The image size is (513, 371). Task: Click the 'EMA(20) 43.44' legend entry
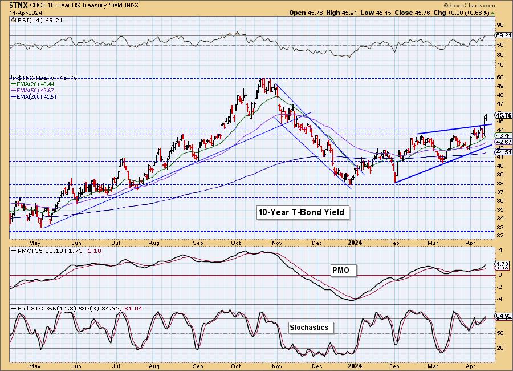(35, 84)
